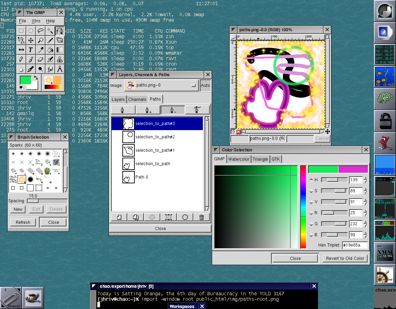The image size is (396, 309).
Task: Select the V radio button in Color Selection
Action: 311,202
